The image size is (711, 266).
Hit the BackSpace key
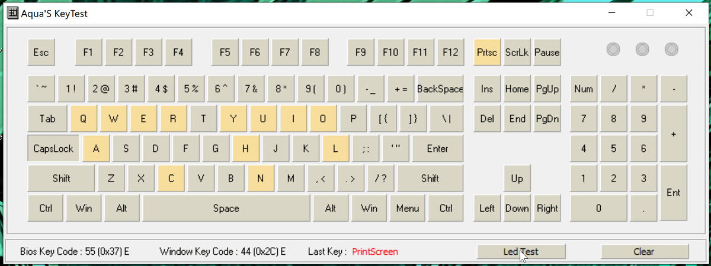click(440, 89)
